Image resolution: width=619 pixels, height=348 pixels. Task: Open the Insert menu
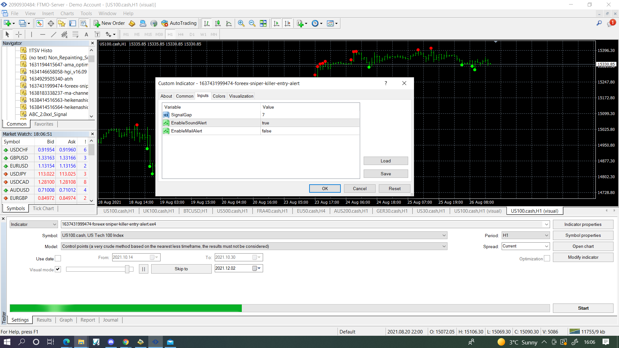48,14
